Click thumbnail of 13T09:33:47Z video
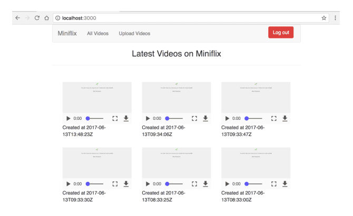353x216 pixels. (256, 97)
